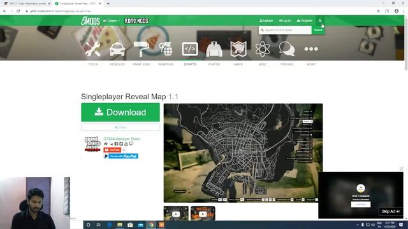The width and height of the screenshot is (408, 229).
Task: Open File Explorer from the taskbar
Action: (120, 225)
